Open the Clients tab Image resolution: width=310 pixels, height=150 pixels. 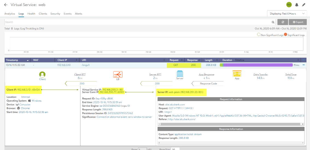coord(43,14)
